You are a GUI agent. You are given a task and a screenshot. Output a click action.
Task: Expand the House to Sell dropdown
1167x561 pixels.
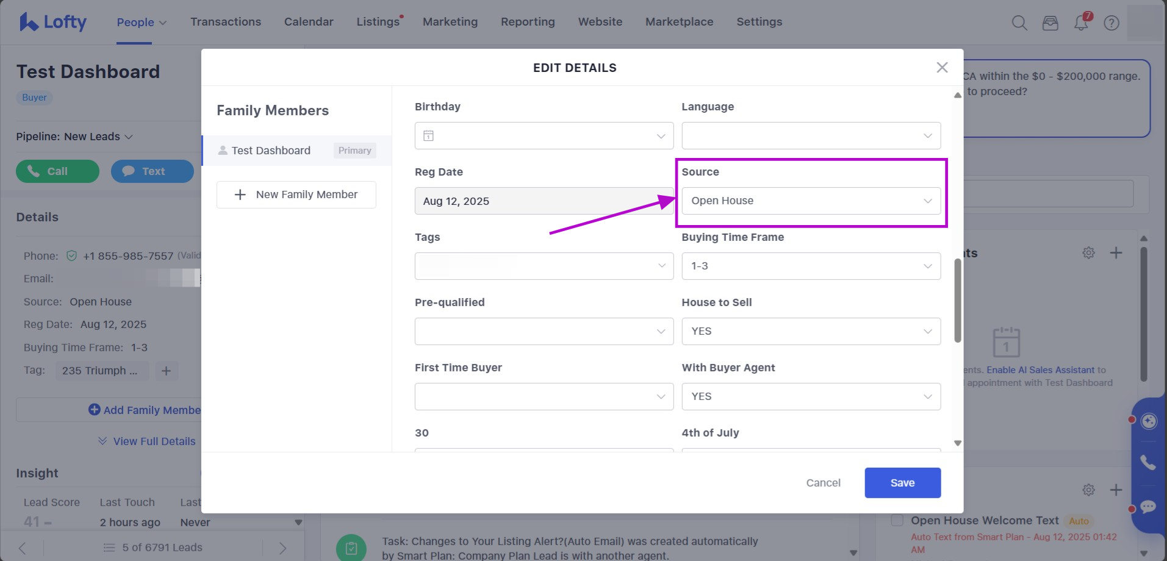coord(811,331)
